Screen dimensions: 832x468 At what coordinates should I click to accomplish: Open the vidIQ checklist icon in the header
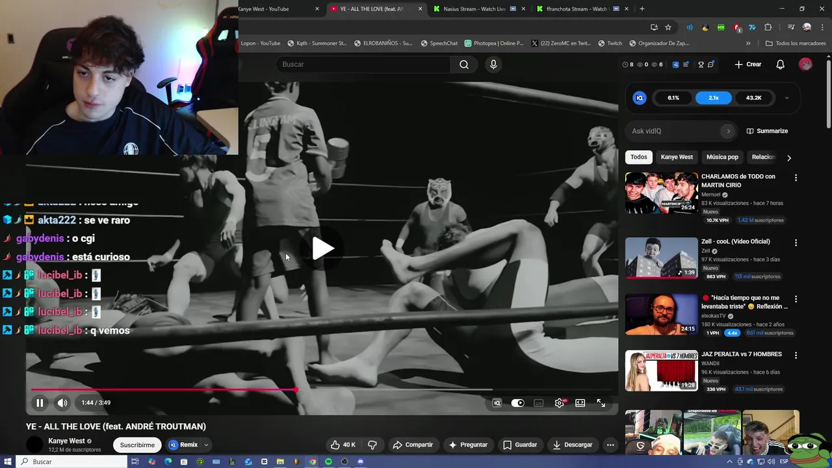click(685, 64)
